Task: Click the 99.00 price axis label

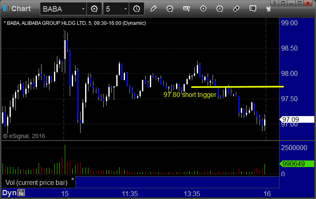Action: pyautogui.click(x=289, y=23)
